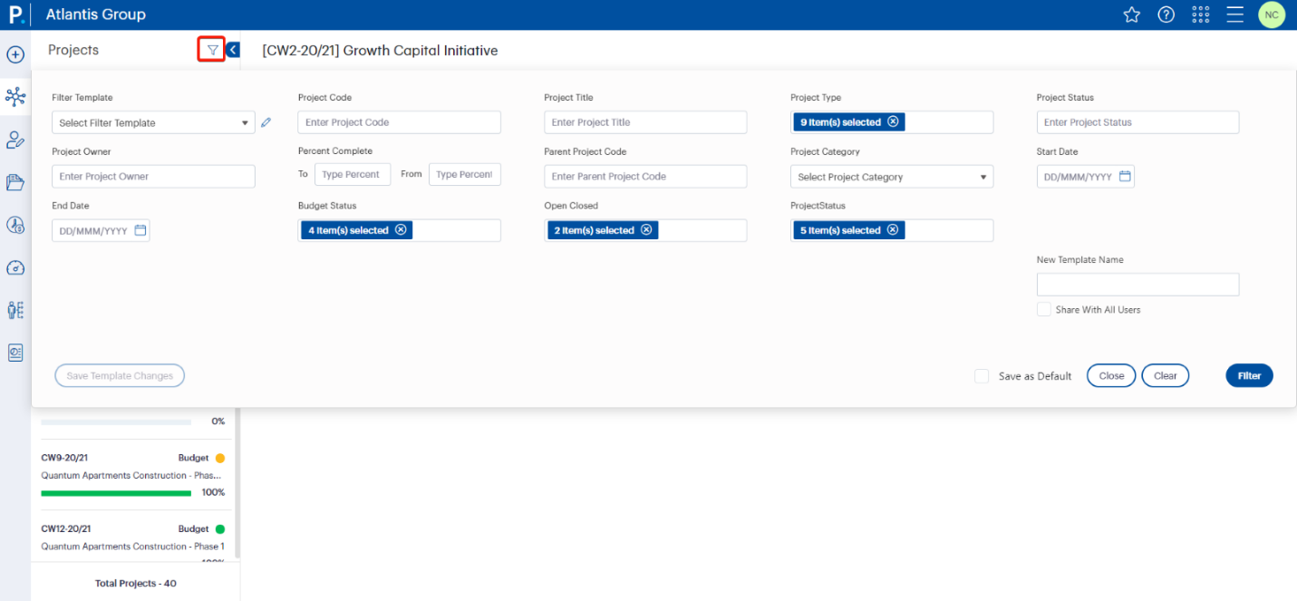Open ProjectStatus multi-select field
The height and width of the screenshot is (601, 1297).
coord(892,230)
